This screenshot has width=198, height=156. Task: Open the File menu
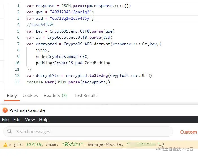5,119
